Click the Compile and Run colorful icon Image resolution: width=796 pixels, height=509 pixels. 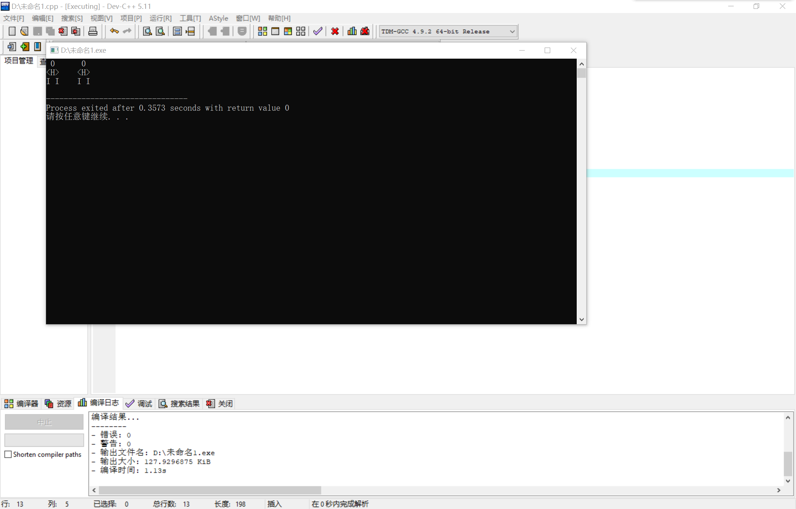(x=288, y=31)
